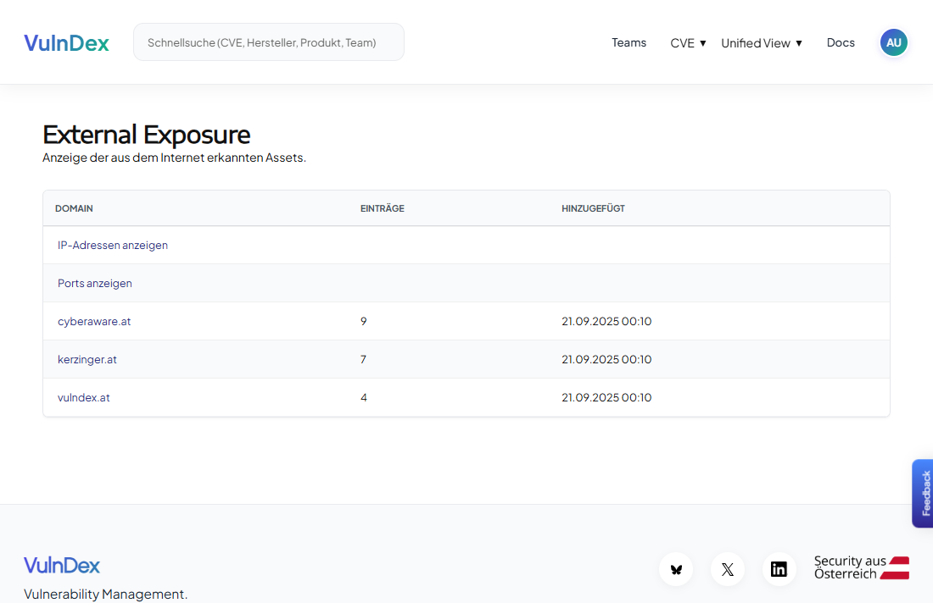
Task: Go to the Docs page
Action: [x=841, y=42]
